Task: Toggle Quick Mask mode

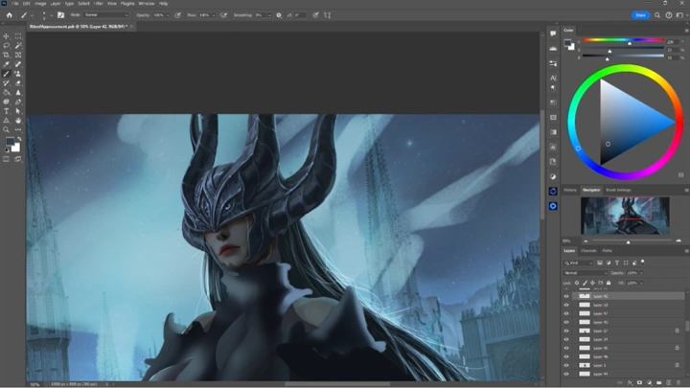Action: pyautogui.click(x=6, y=159)
